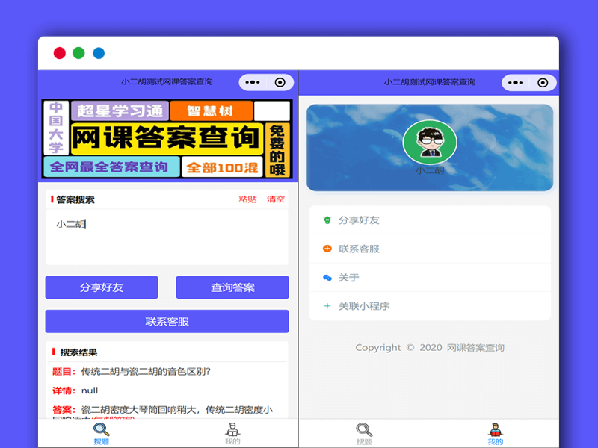Select 分享好友 in the profile list
Viewport: 598px width, 448px height.
[430, 220]
